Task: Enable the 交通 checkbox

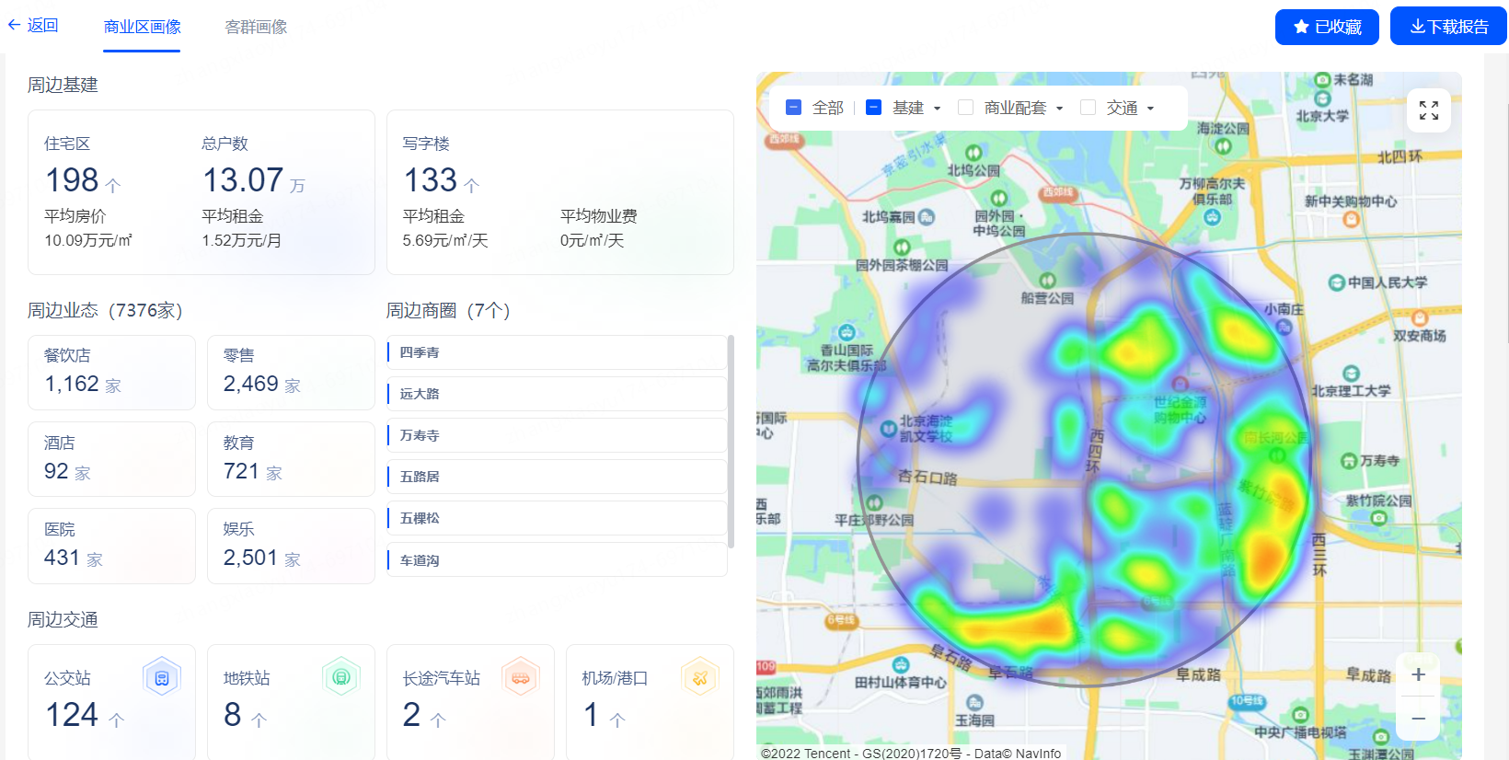Action: coord(1088,108)
